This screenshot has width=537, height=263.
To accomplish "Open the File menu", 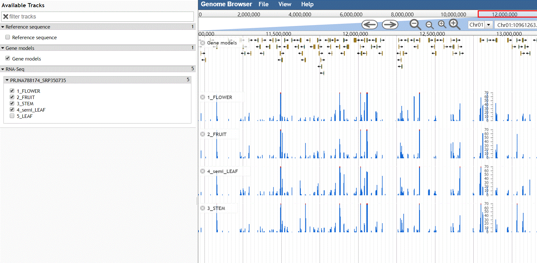I will 263,4.
